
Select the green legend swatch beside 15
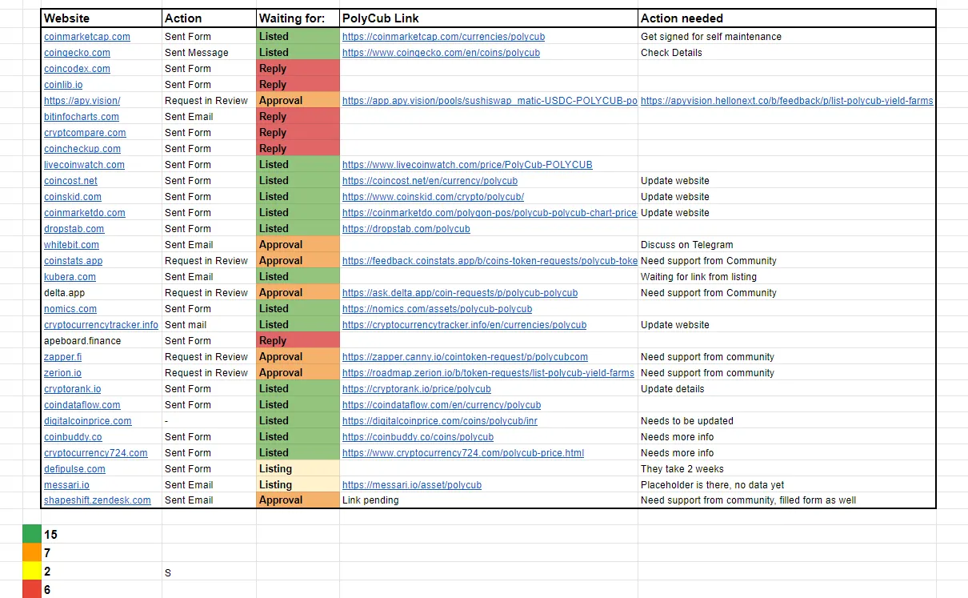[x=31, y=534]
